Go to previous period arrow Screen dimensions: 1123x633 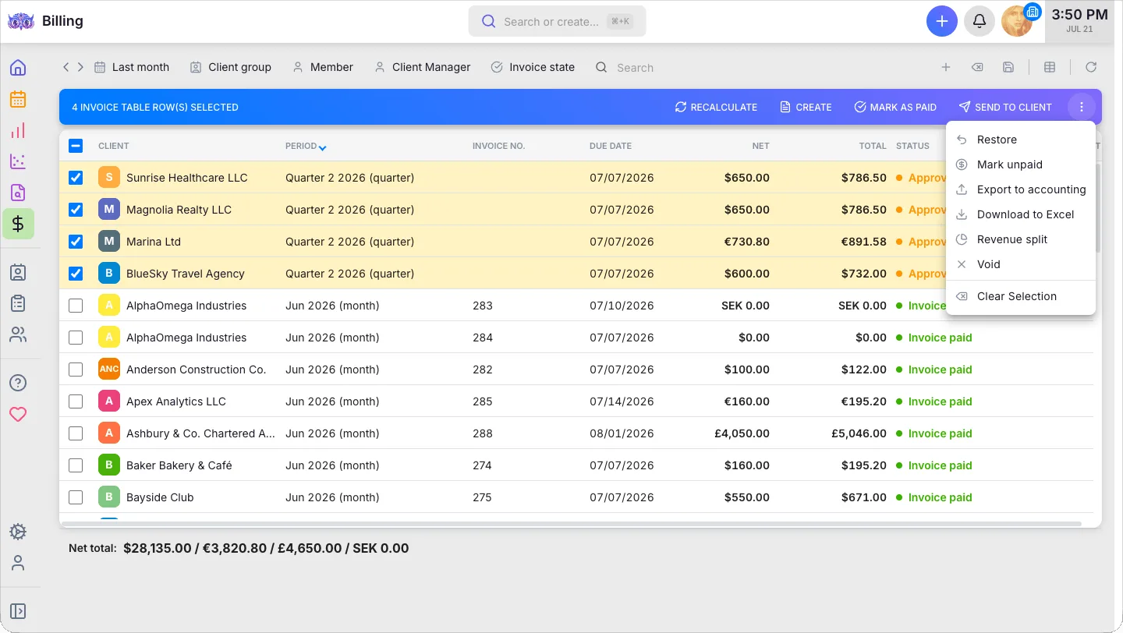coord(66,67)
